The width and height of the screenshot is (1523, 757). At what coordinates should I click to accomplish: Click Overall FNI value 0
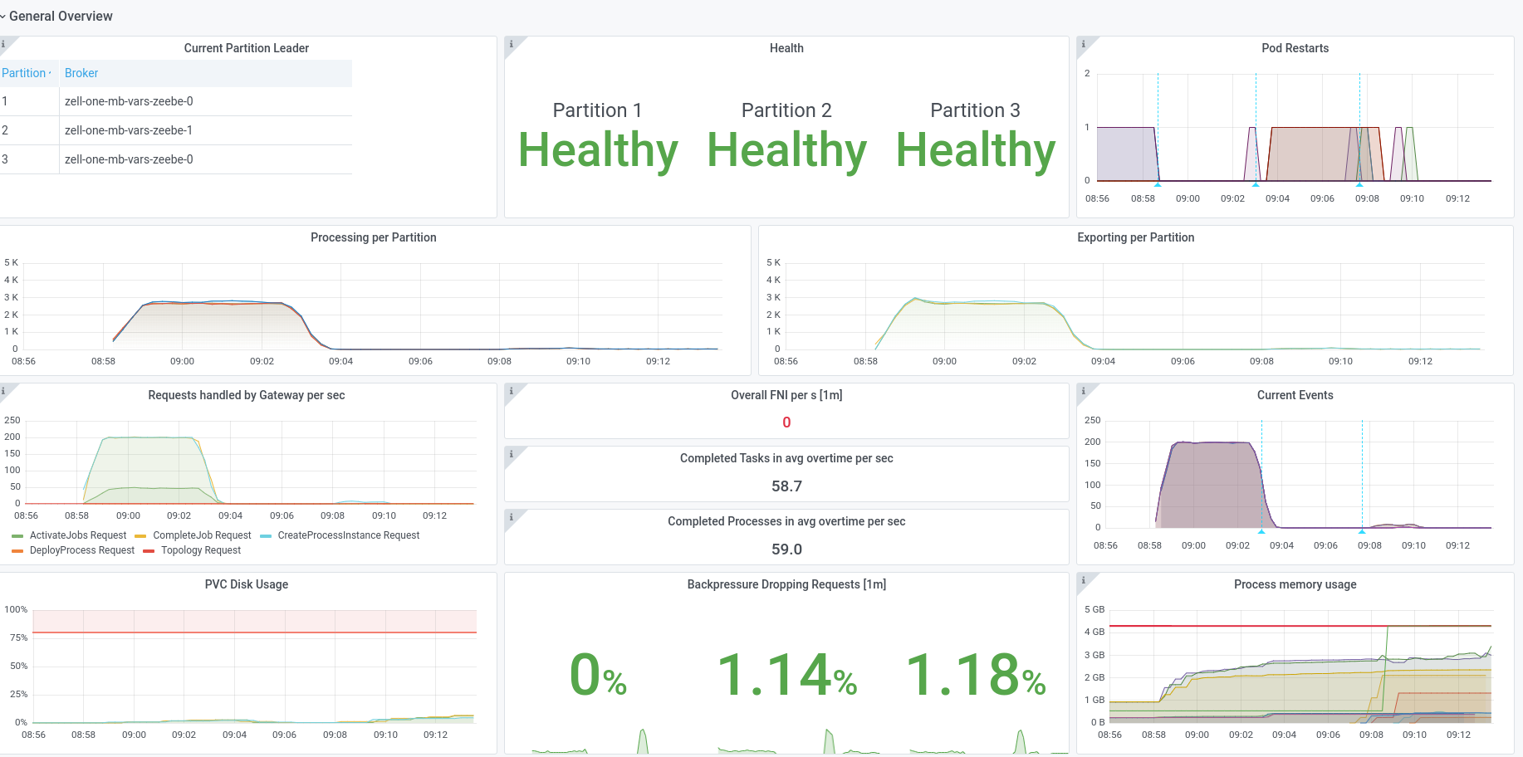(786, 422)
